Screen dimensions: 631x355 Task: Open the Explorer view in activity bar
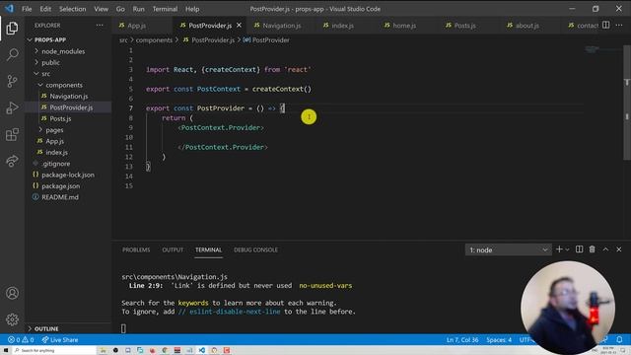(x=12, y=29)
